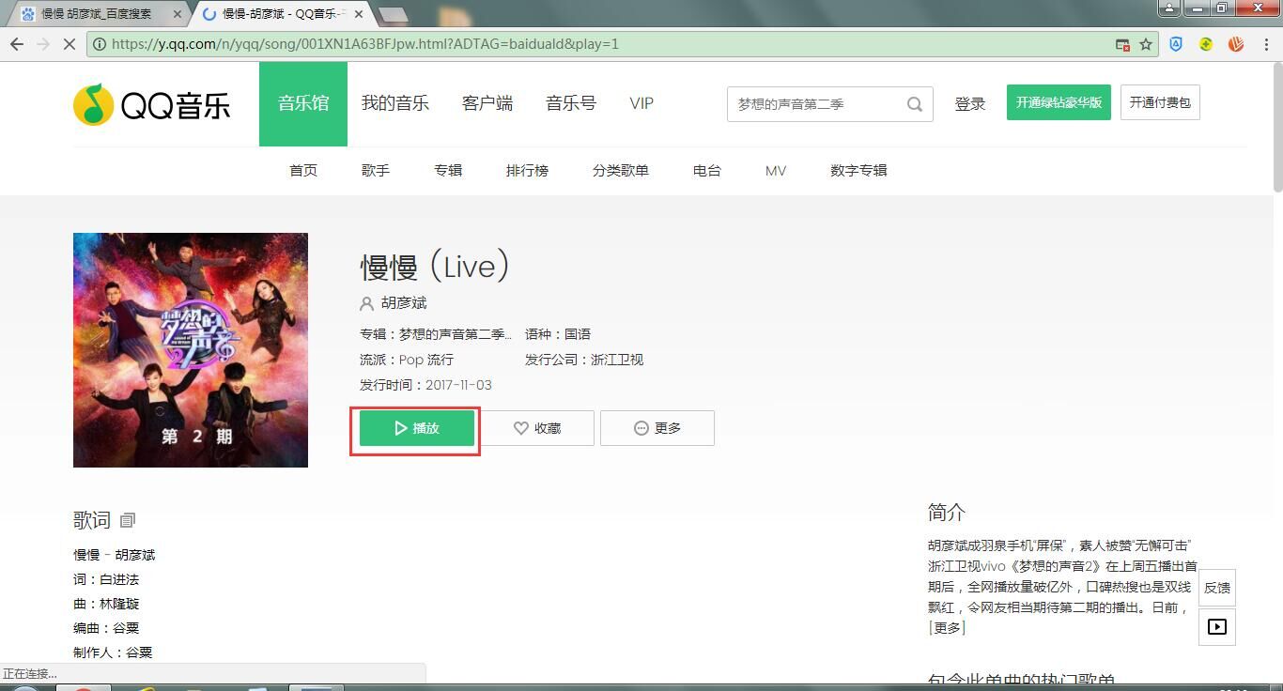Click the search magnifier icon

(x=912, y=104)
